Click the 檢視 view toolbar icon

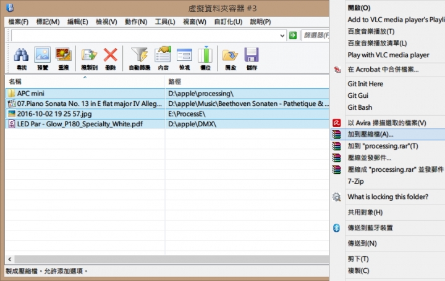tap(184, 55)
